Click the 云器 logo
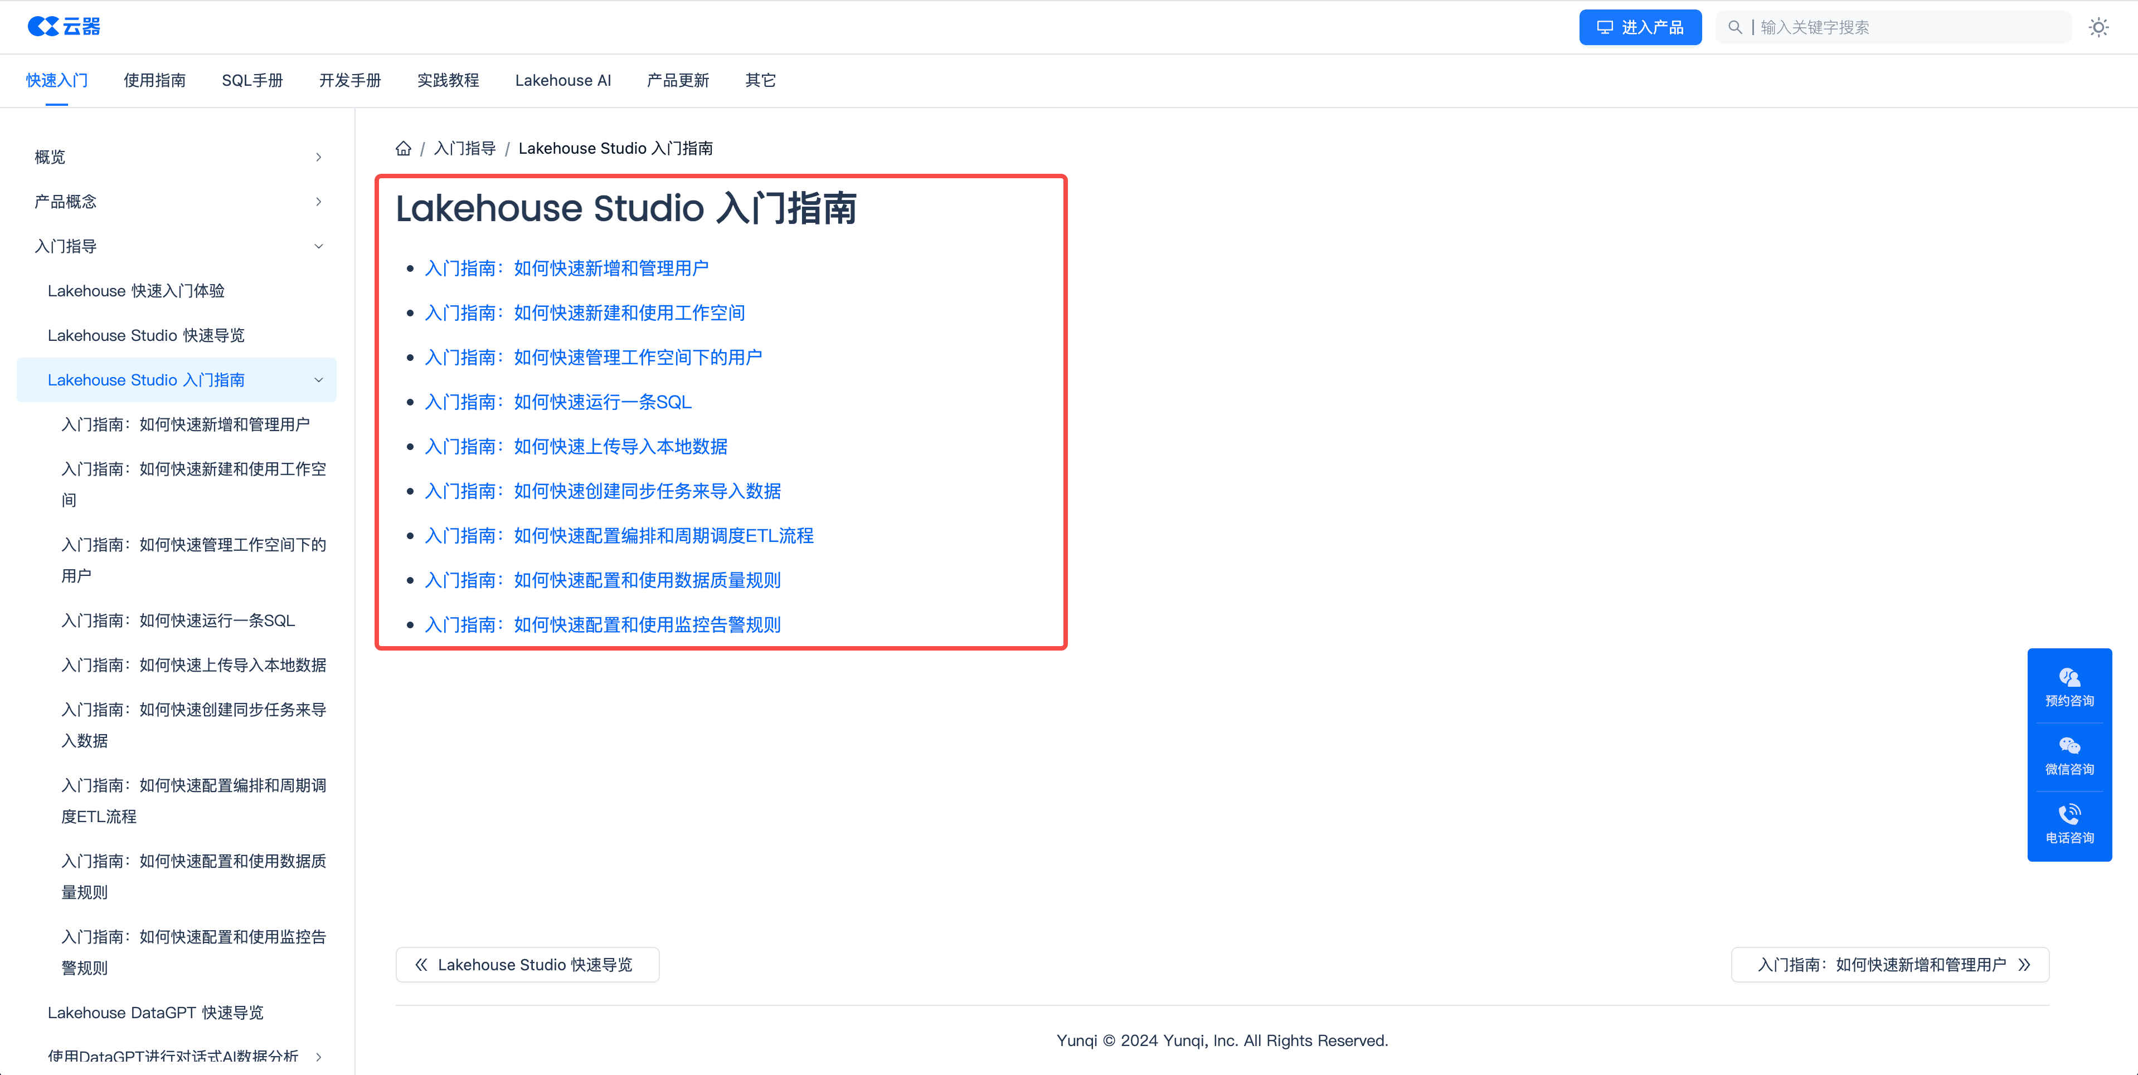 tap(65, 26)
